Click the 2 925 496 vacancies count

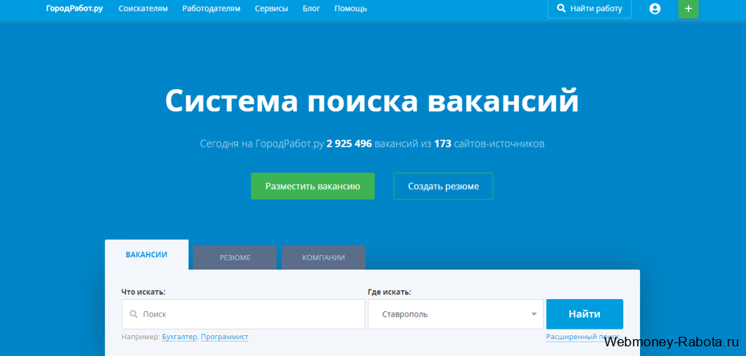(x=349, y=144)
